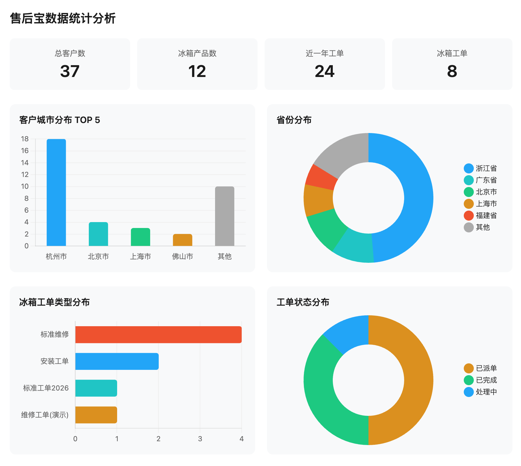Click the 10 tick on city chart y-axis

click(x=25, y=186)
